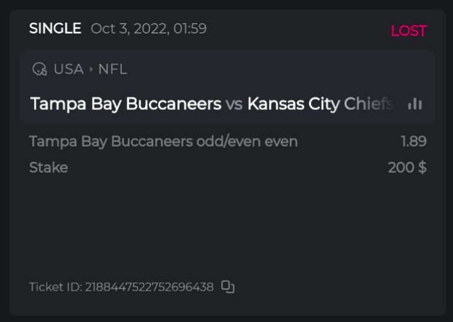The height and width of the screenshot is (322, 453).
Task: Click the SINGLE bet type label
Action: (55, 29)
